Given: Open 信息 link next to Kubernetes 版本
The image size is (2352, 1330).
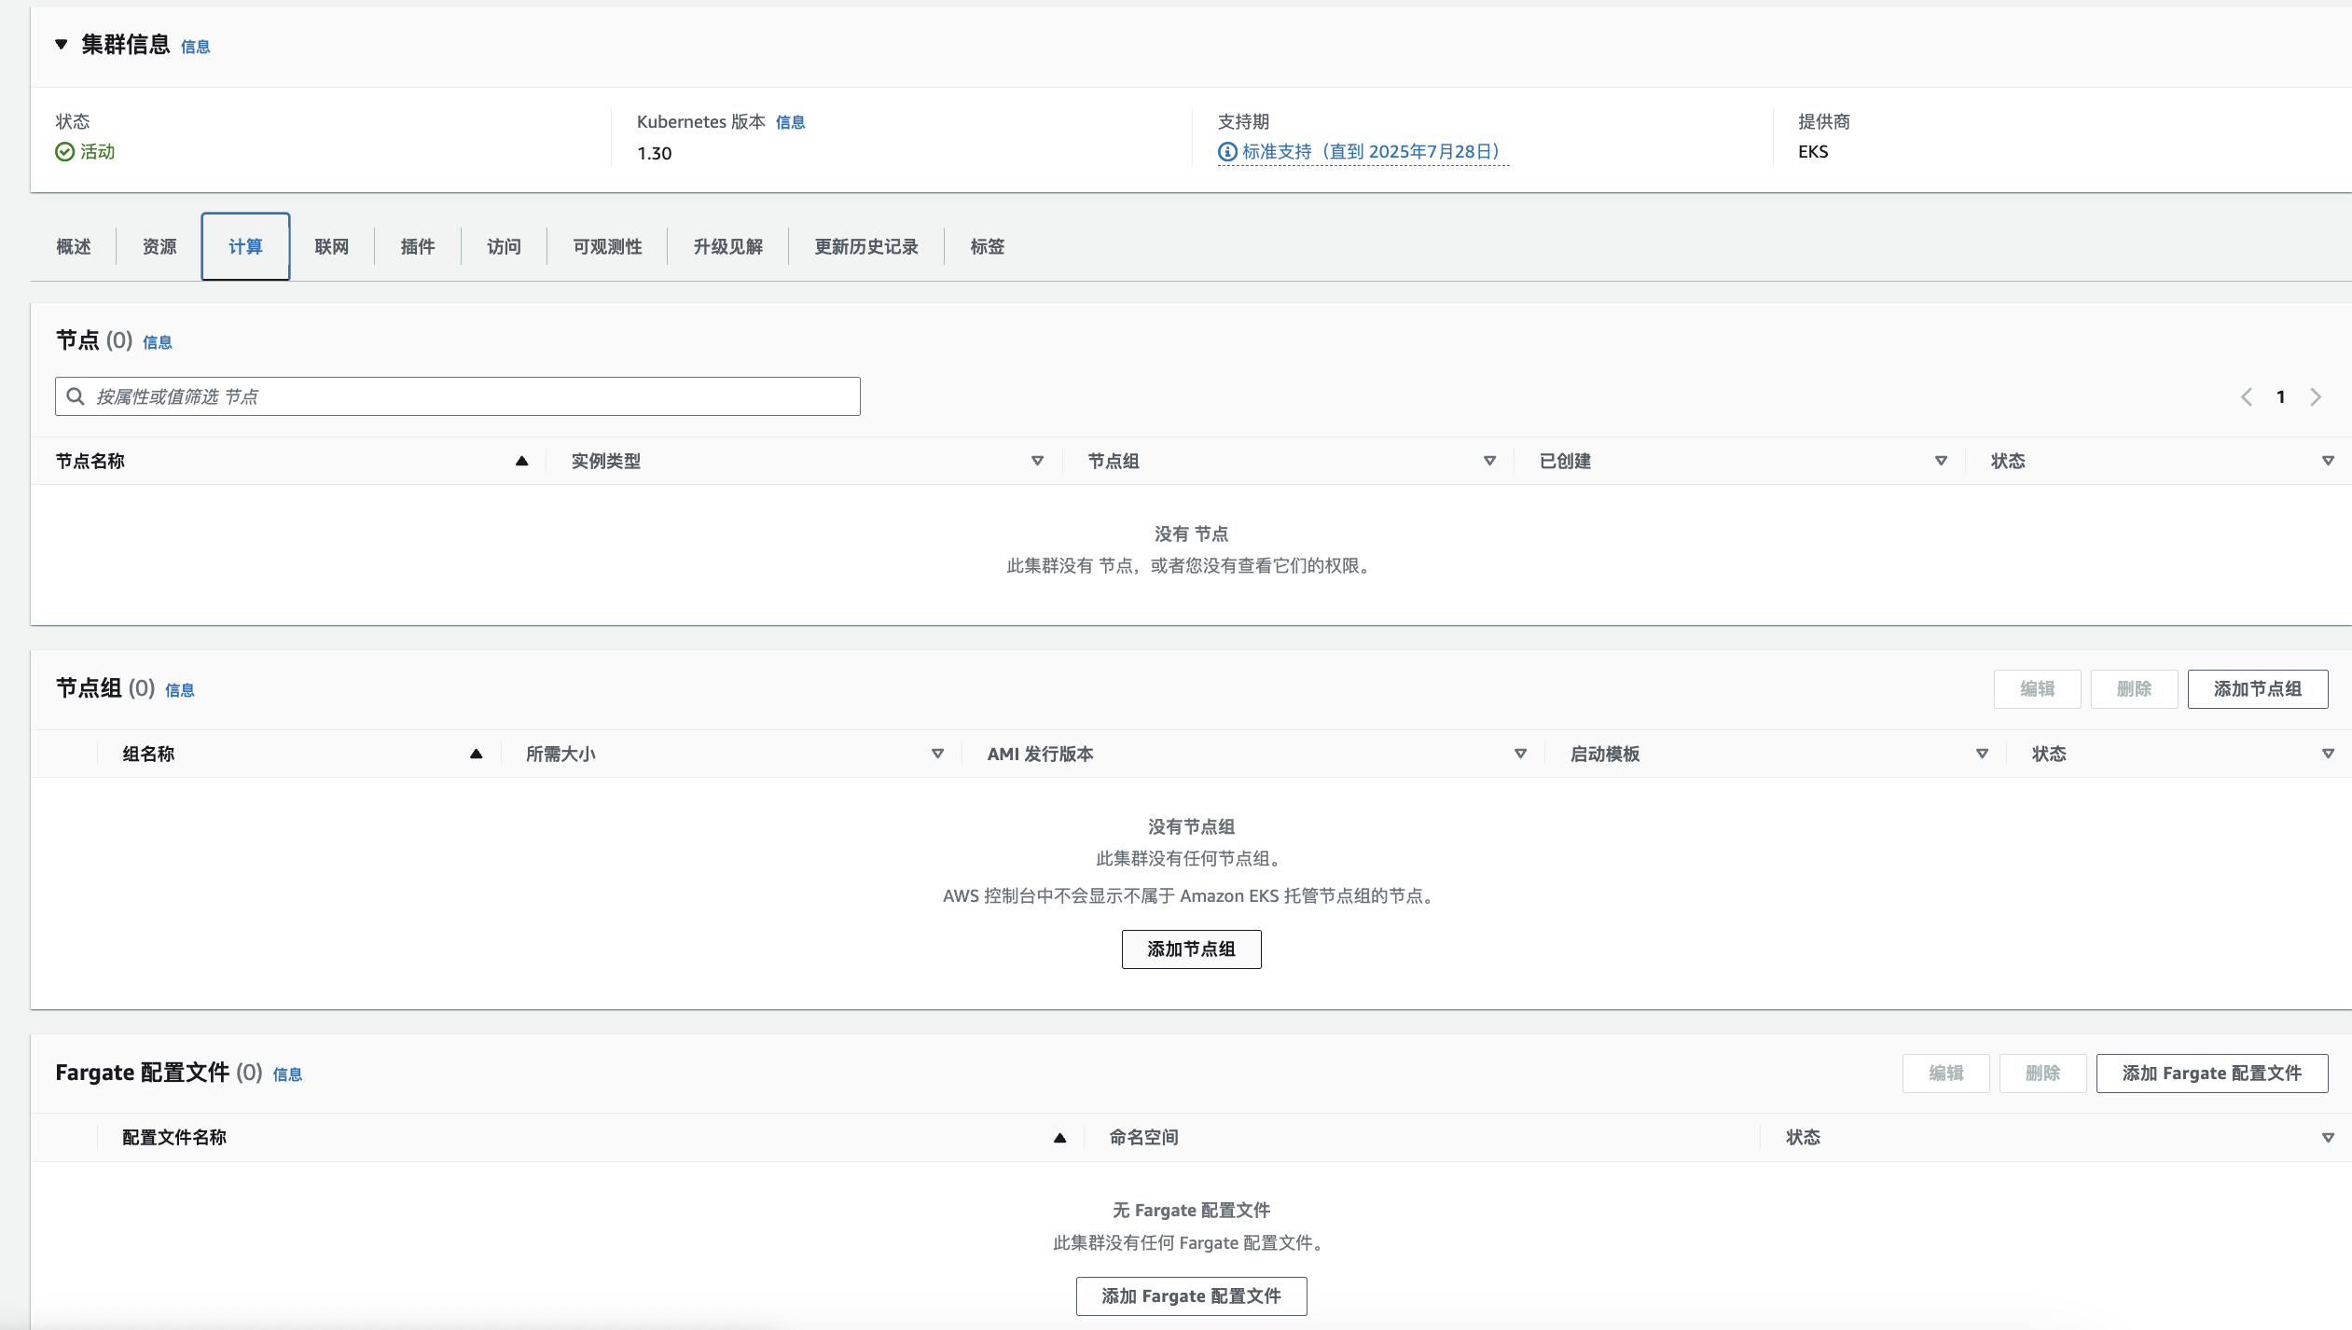Looking at the screenshot, I should 790,122.
